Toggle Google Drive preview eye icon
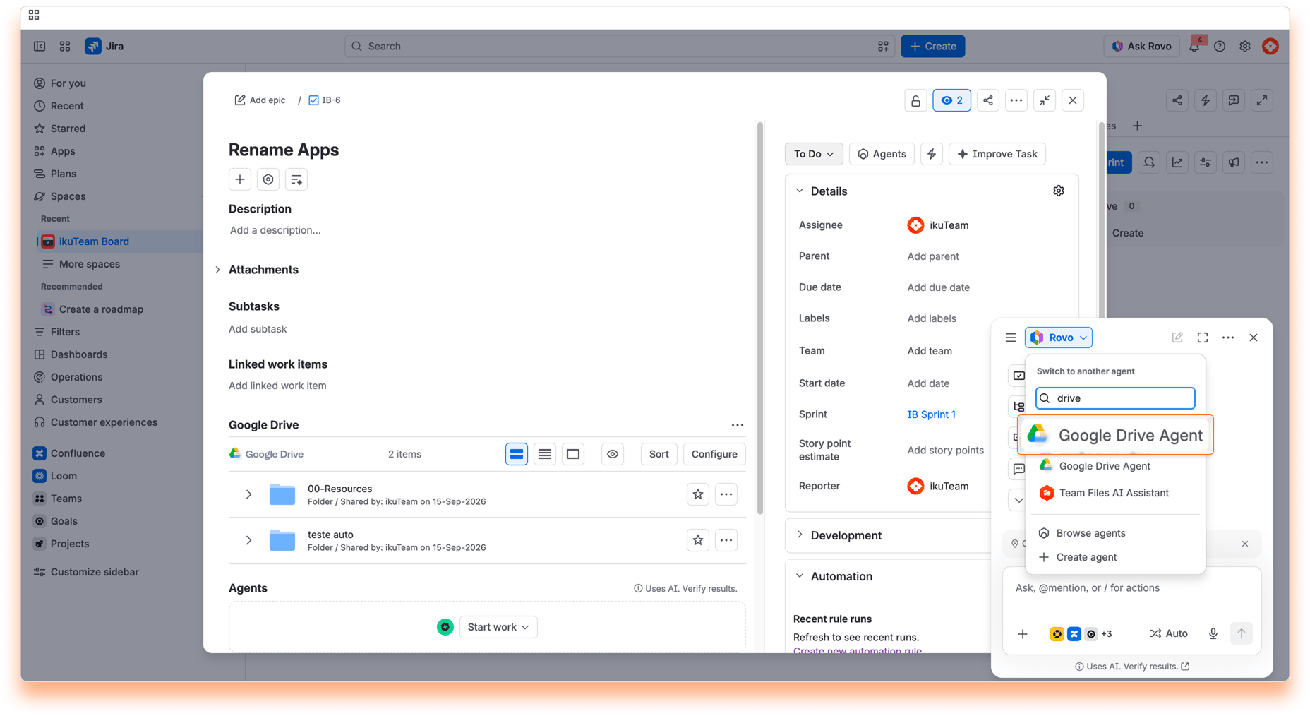This screenshot has height=716, width=1310. [613, 454]
